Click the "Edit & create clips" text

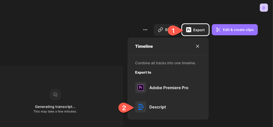point(238,30)
